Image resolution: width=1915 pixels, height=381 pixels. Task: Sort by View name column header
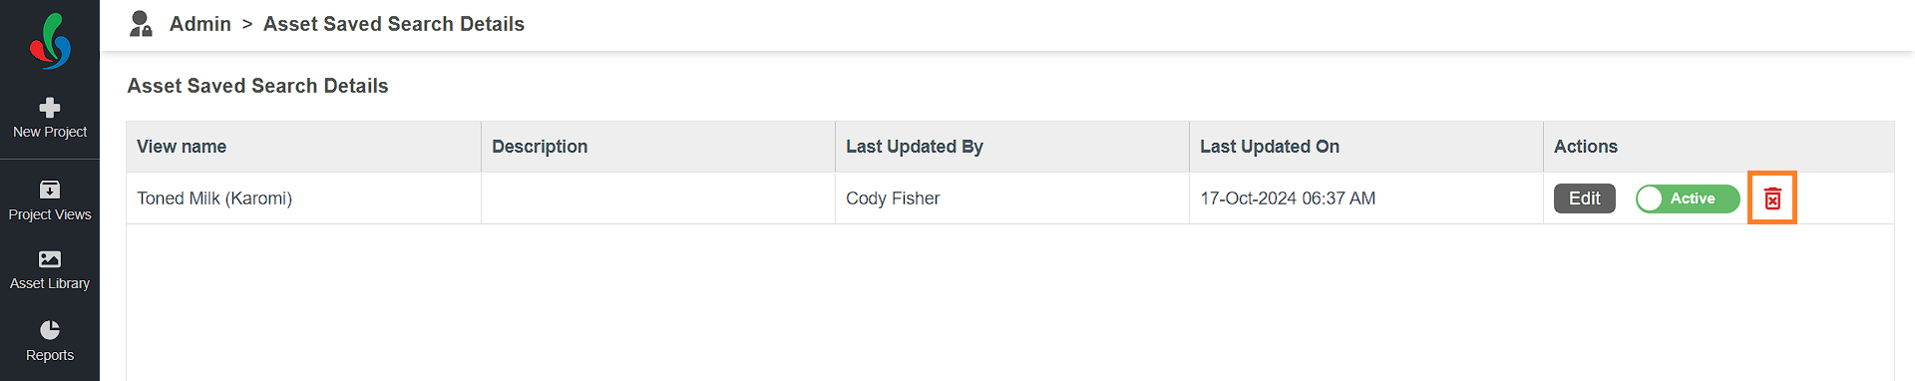[x=182, y=147]
